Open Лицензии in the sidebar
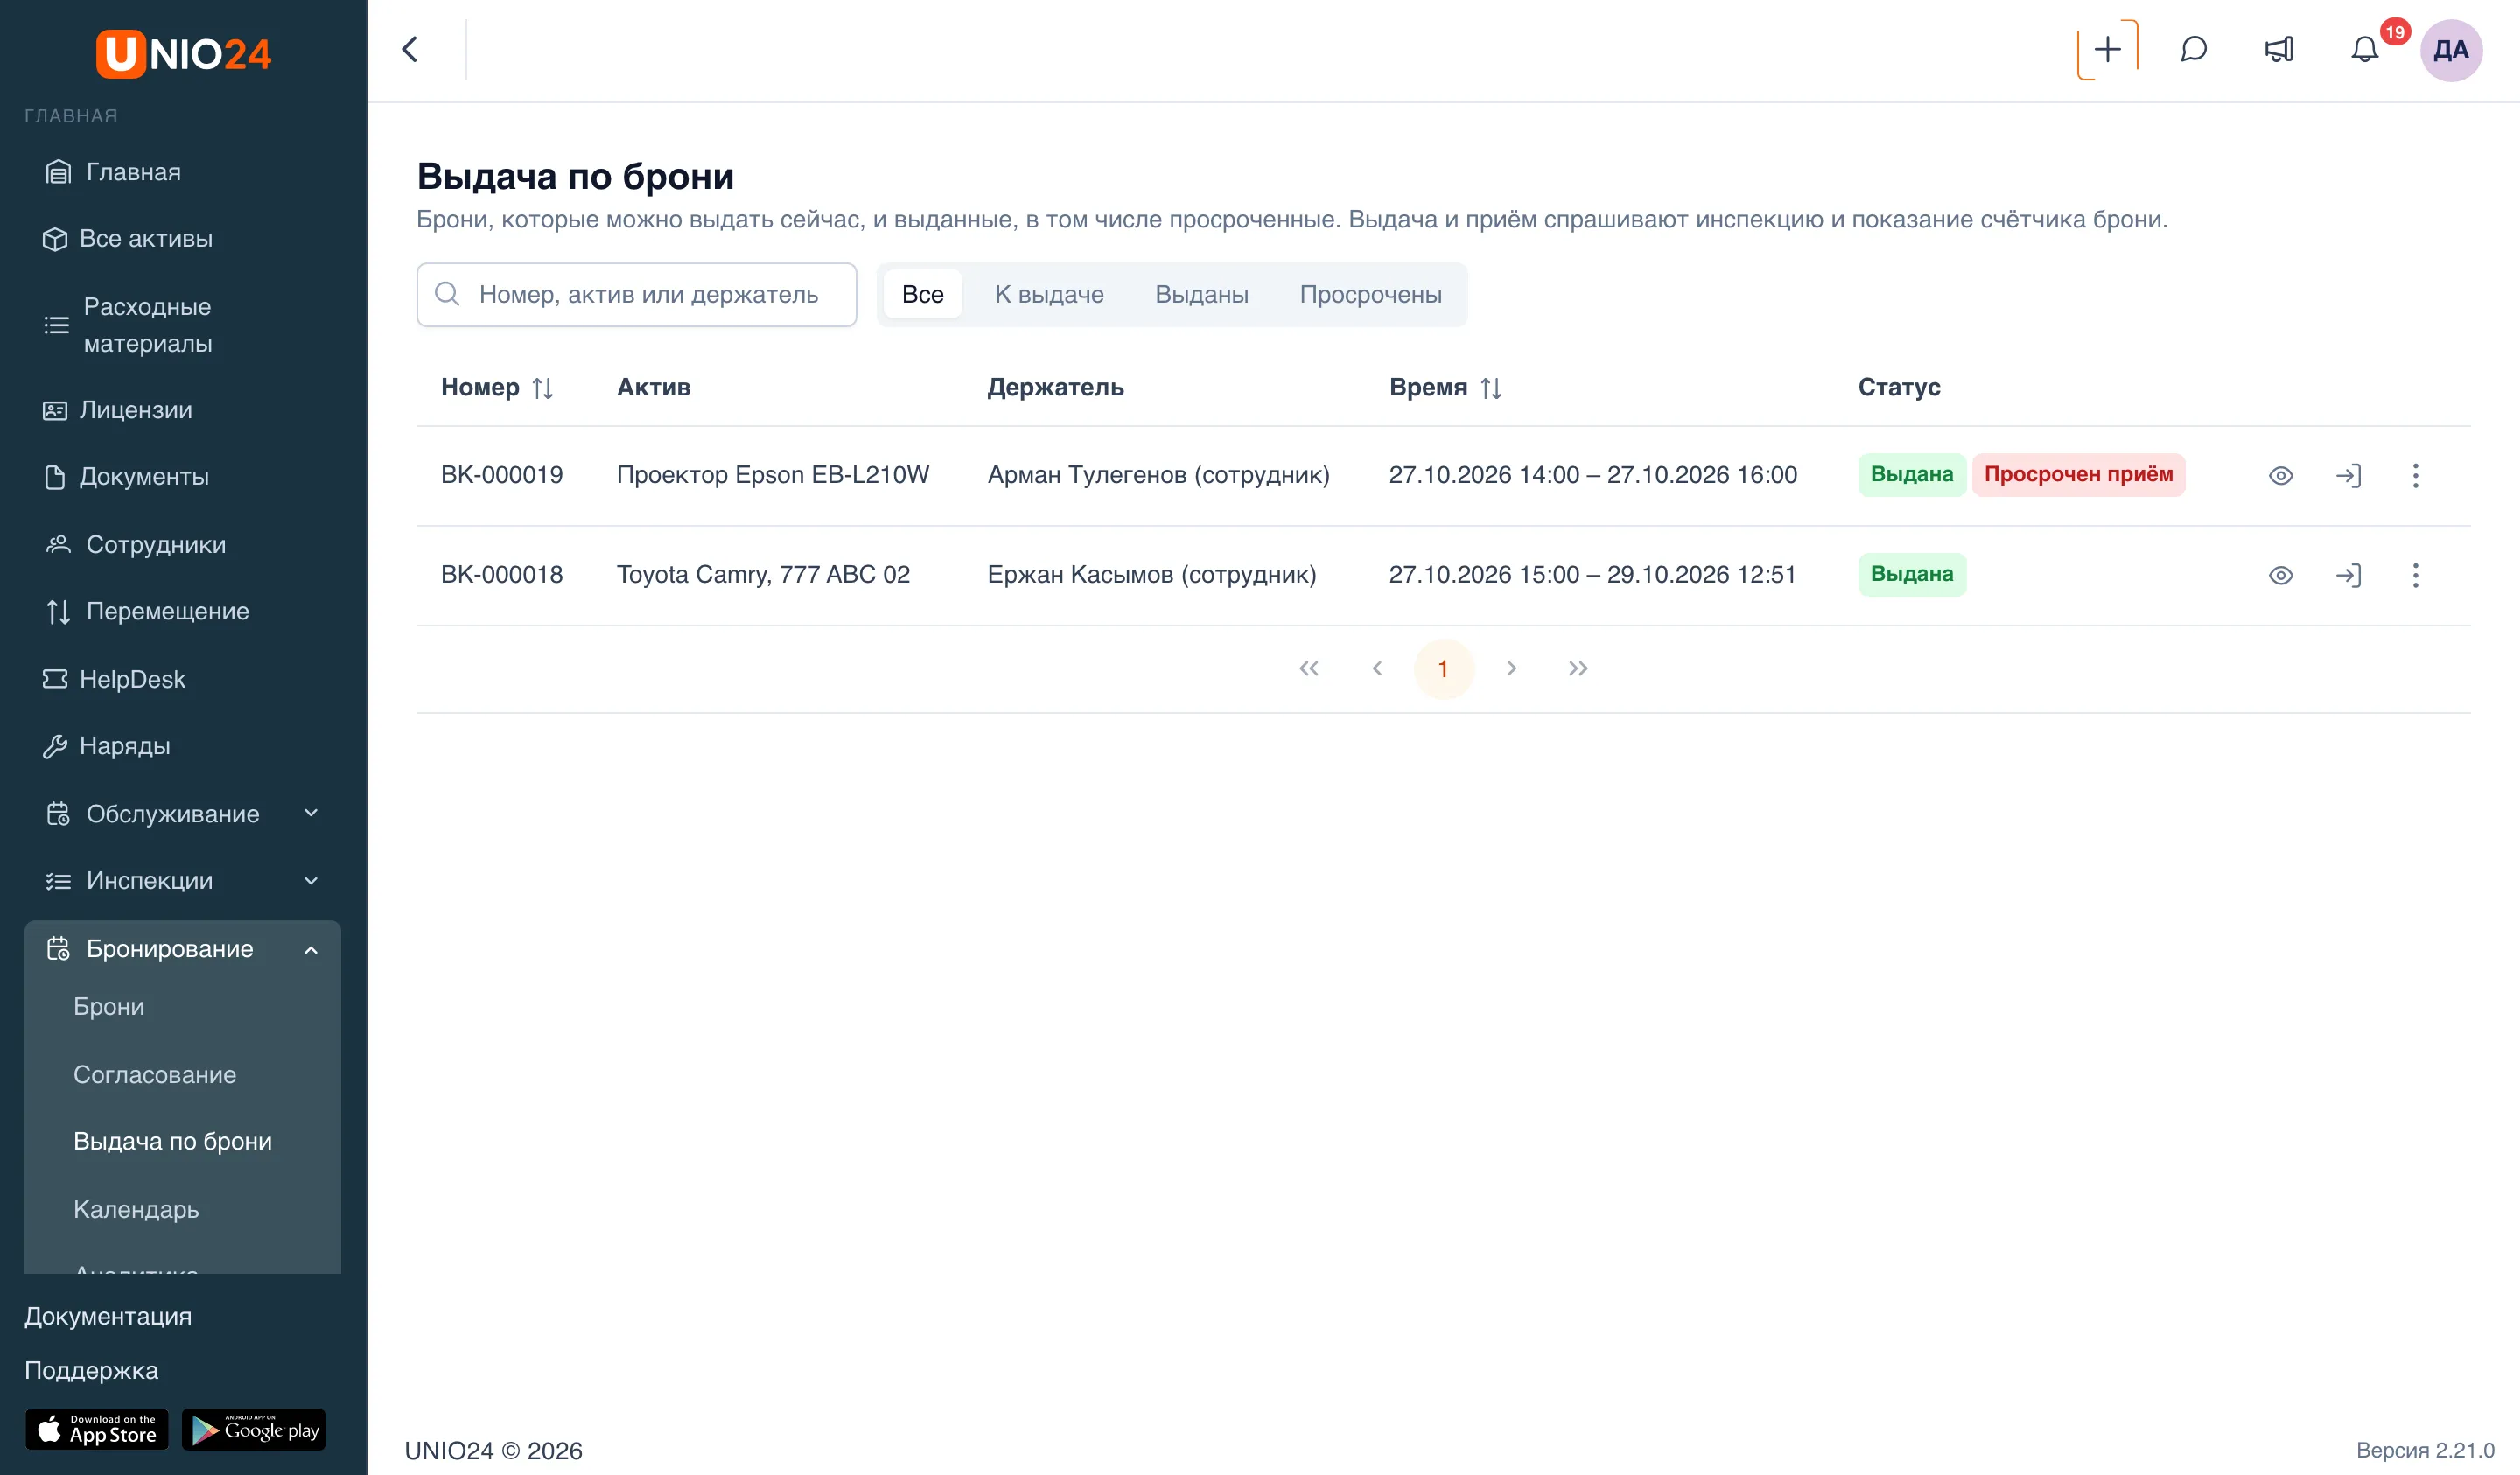 [x=182, y=410]
